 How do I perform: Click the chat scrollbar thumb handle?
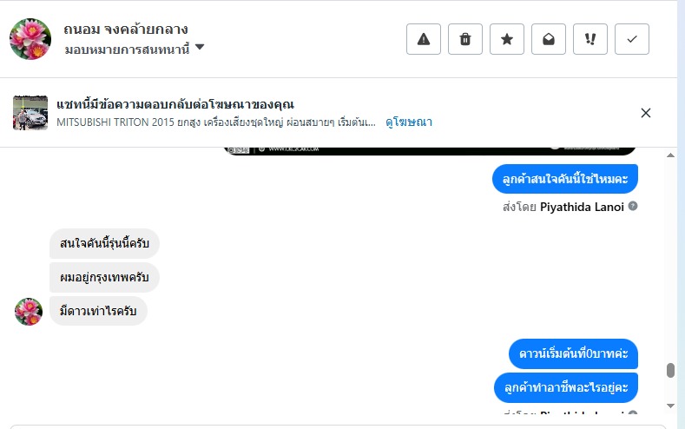point(670,371)
